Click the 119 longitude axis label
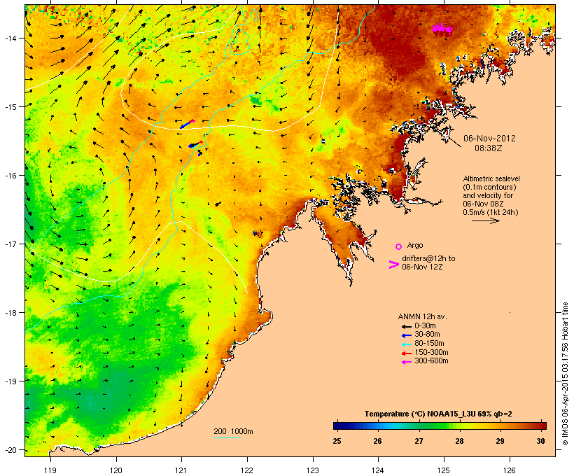574x476 pixels. coord(50,470)
